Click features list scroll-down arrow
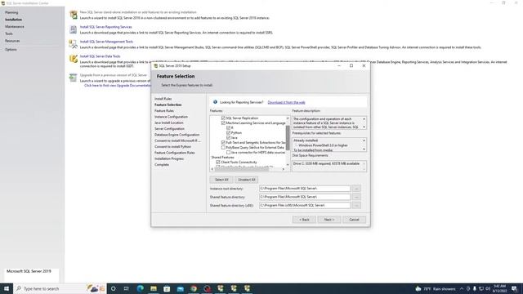Viewport: 523px width, 294px height. click(288, 164)
